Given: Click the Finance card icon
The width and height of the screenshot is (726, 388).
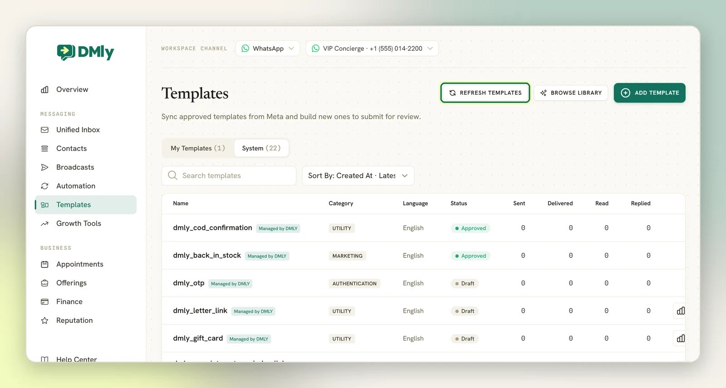Looking at the screenshot, I should tap(44, 302).
